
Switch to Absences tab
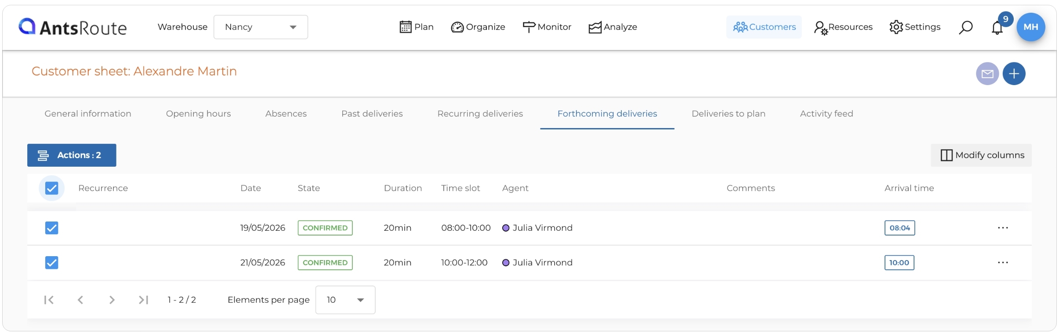pyautogui.click(x=286, y=114)
